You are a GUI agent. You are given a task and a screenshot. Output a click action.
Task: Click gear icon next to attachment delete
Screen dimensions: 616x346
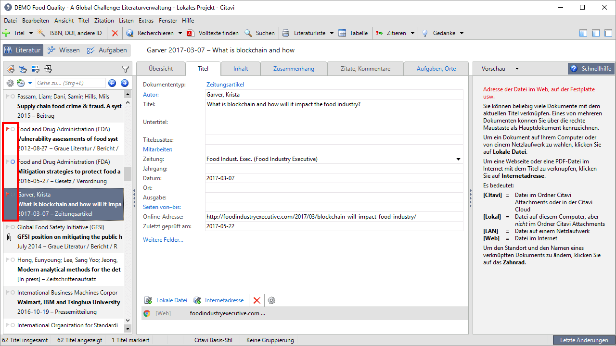(271, 300)
